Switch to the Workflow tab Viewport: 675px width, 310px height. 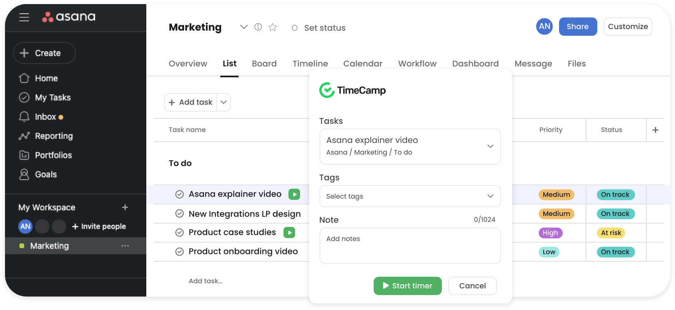point(417,64)
